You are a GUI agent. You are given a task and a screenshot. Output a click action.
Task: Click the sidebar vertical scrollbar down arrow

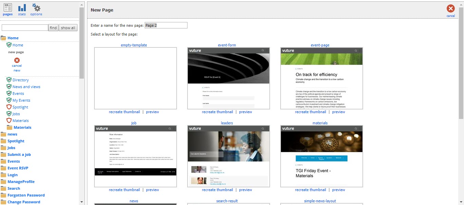pos(82,202)
